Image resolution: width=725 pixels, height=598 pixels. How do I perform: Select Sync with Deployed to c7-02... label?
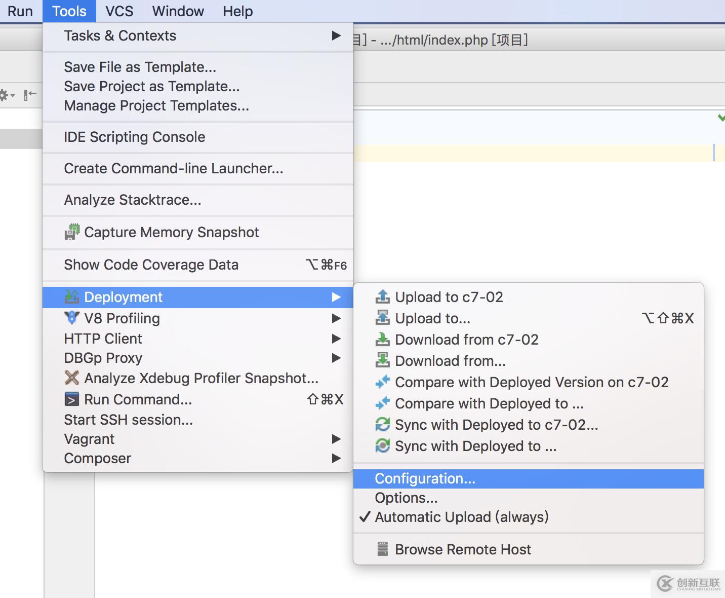(x=497, y=425)
